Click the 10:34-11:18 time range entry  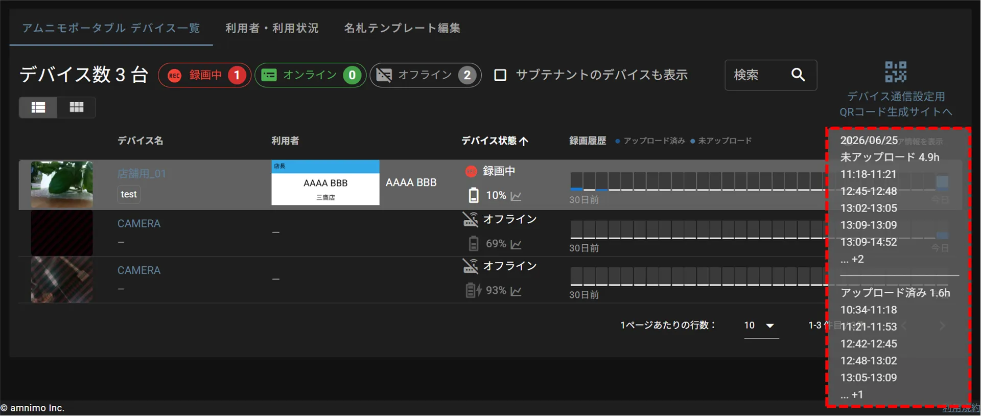869,310
